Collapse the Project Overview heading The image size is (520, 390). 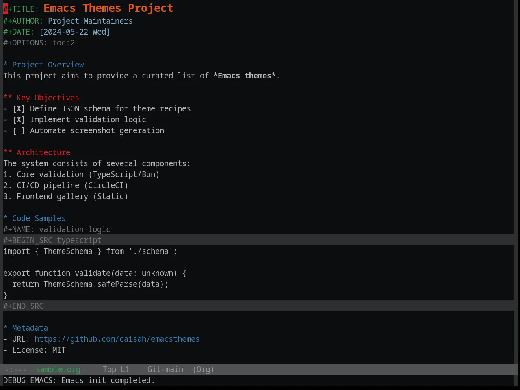pyautogui.click(x=43, y=65)
